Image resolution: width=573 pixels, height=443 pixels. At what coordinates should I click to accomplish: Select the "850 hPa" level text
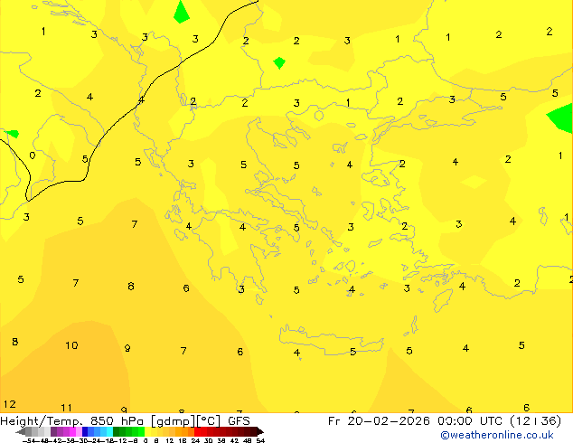click(x=118, y=420)
